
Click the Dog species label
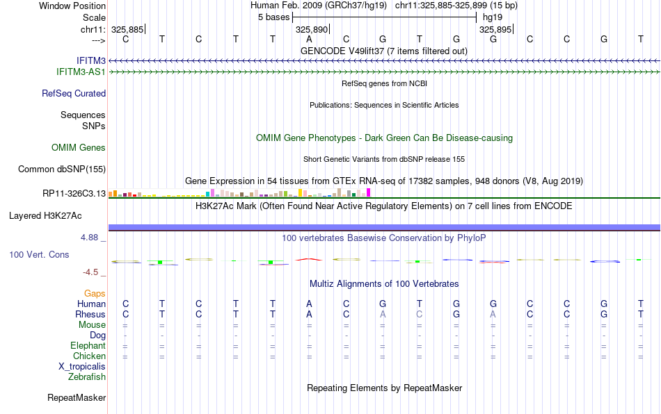97,336
